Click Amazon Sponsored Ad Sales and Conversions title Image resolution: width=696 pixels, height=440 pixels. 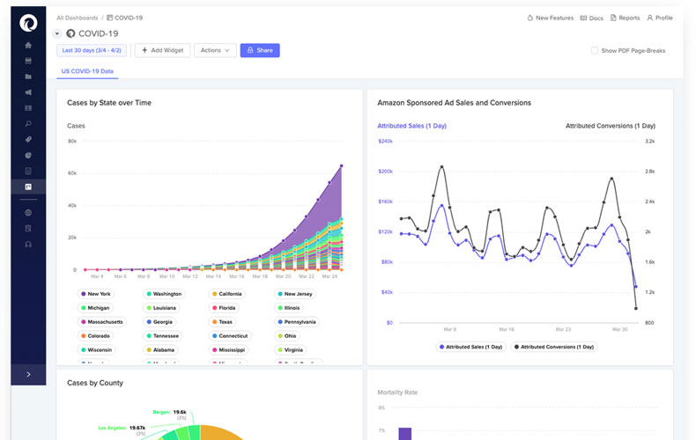[x=454, y=103]
